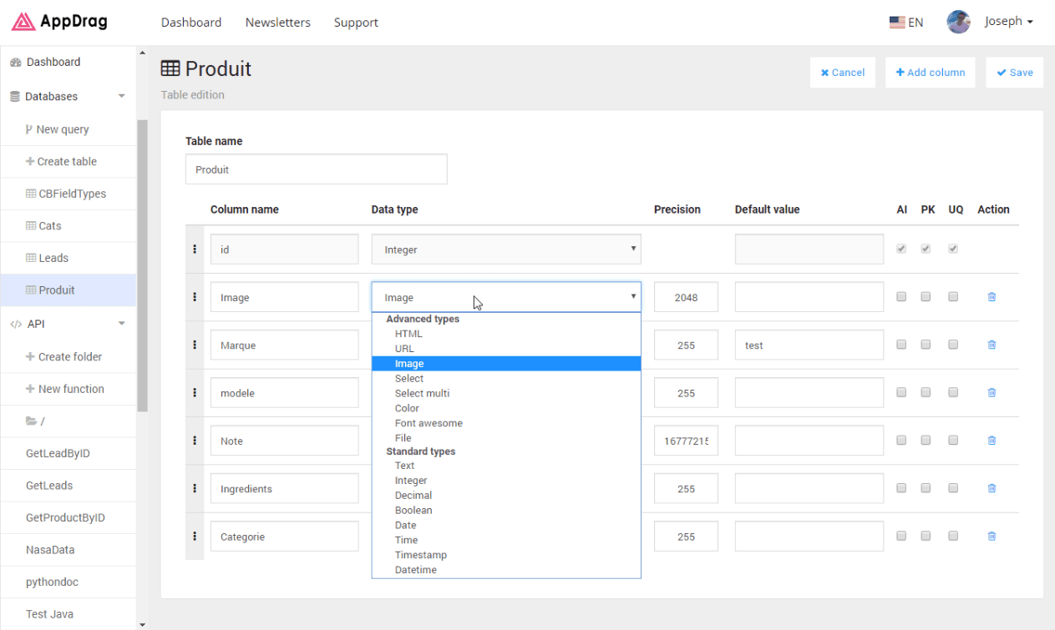Image resolution: width=1055 pixels, height=630 pixels.
Task: Save the table with Save button
Action: 1014,73
